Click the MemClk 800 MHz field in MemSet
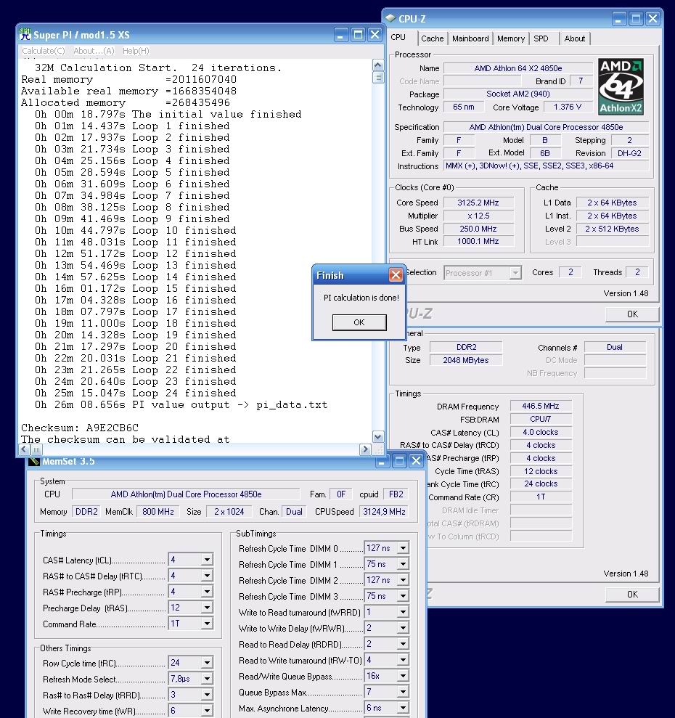The width and height of the screenshot is (675, 718). coord(158,512)
